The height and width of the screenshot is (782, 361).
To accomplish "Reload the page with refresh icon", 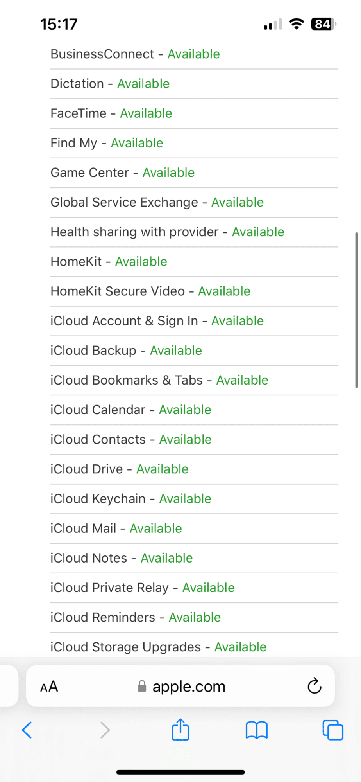I will pyautogui.click(x=314, y=686).
